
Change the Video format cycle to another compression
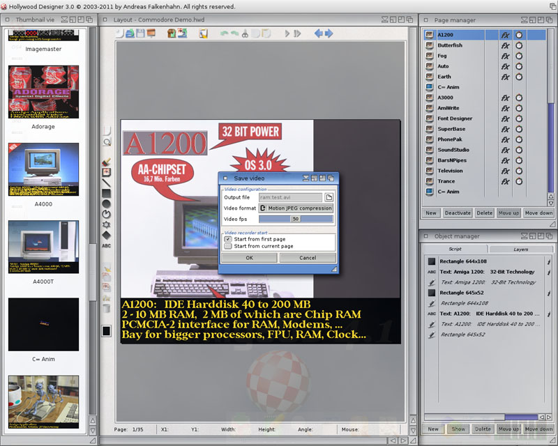(296, 208)
